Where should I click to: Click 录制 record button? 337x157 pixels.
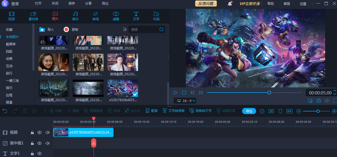point(71,29)
